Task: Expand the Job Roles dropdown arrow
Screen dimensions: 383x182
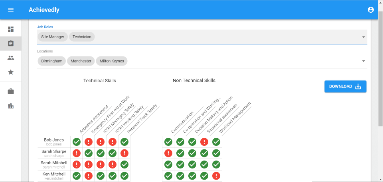Action: click(x=363, y=37)
